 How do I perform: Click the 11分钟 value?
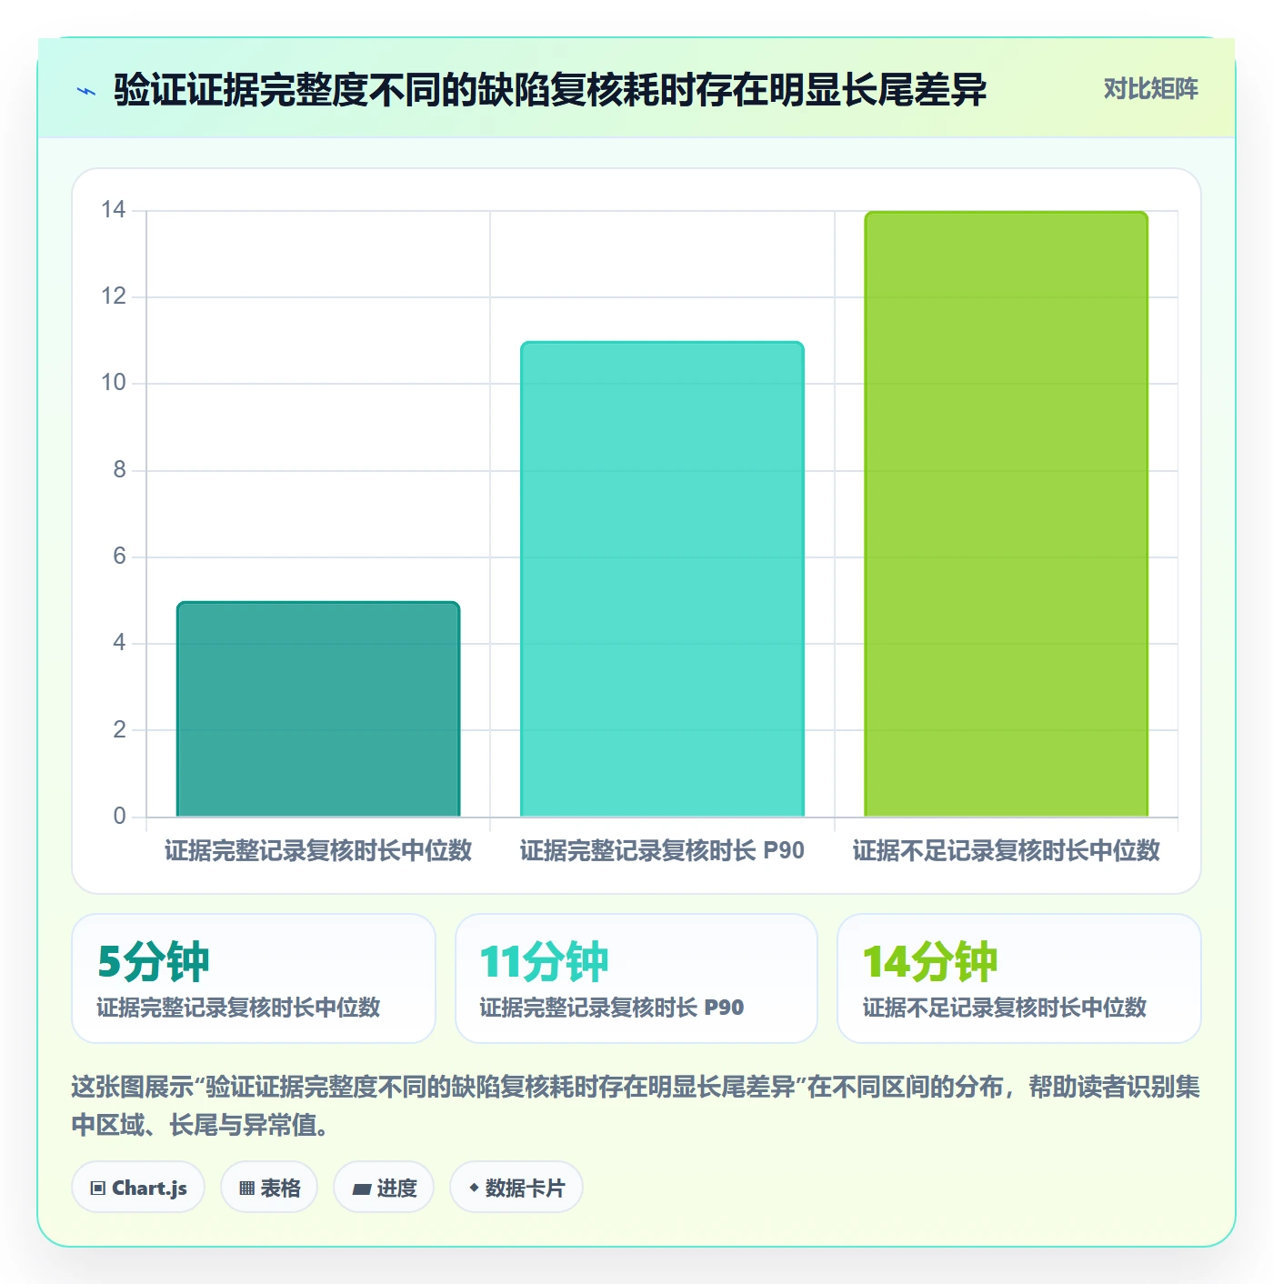click(544, 961)
